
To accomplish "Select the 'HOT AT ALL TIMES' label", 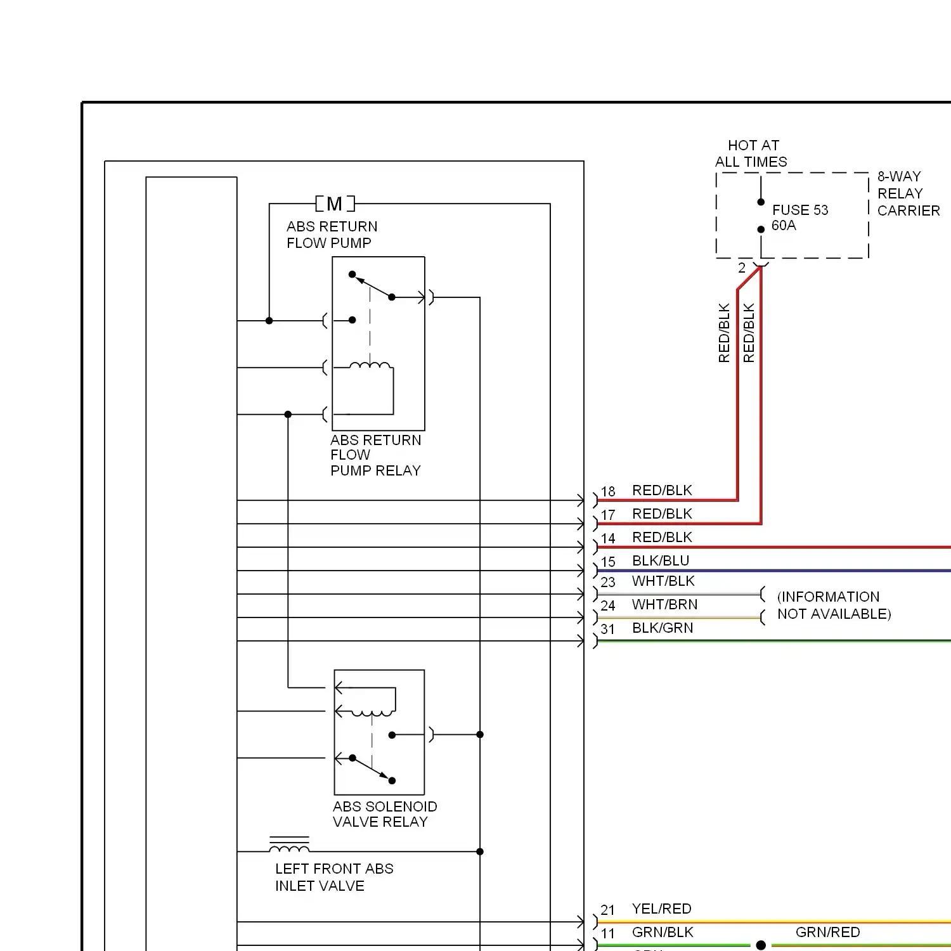I will coord(751,153).
